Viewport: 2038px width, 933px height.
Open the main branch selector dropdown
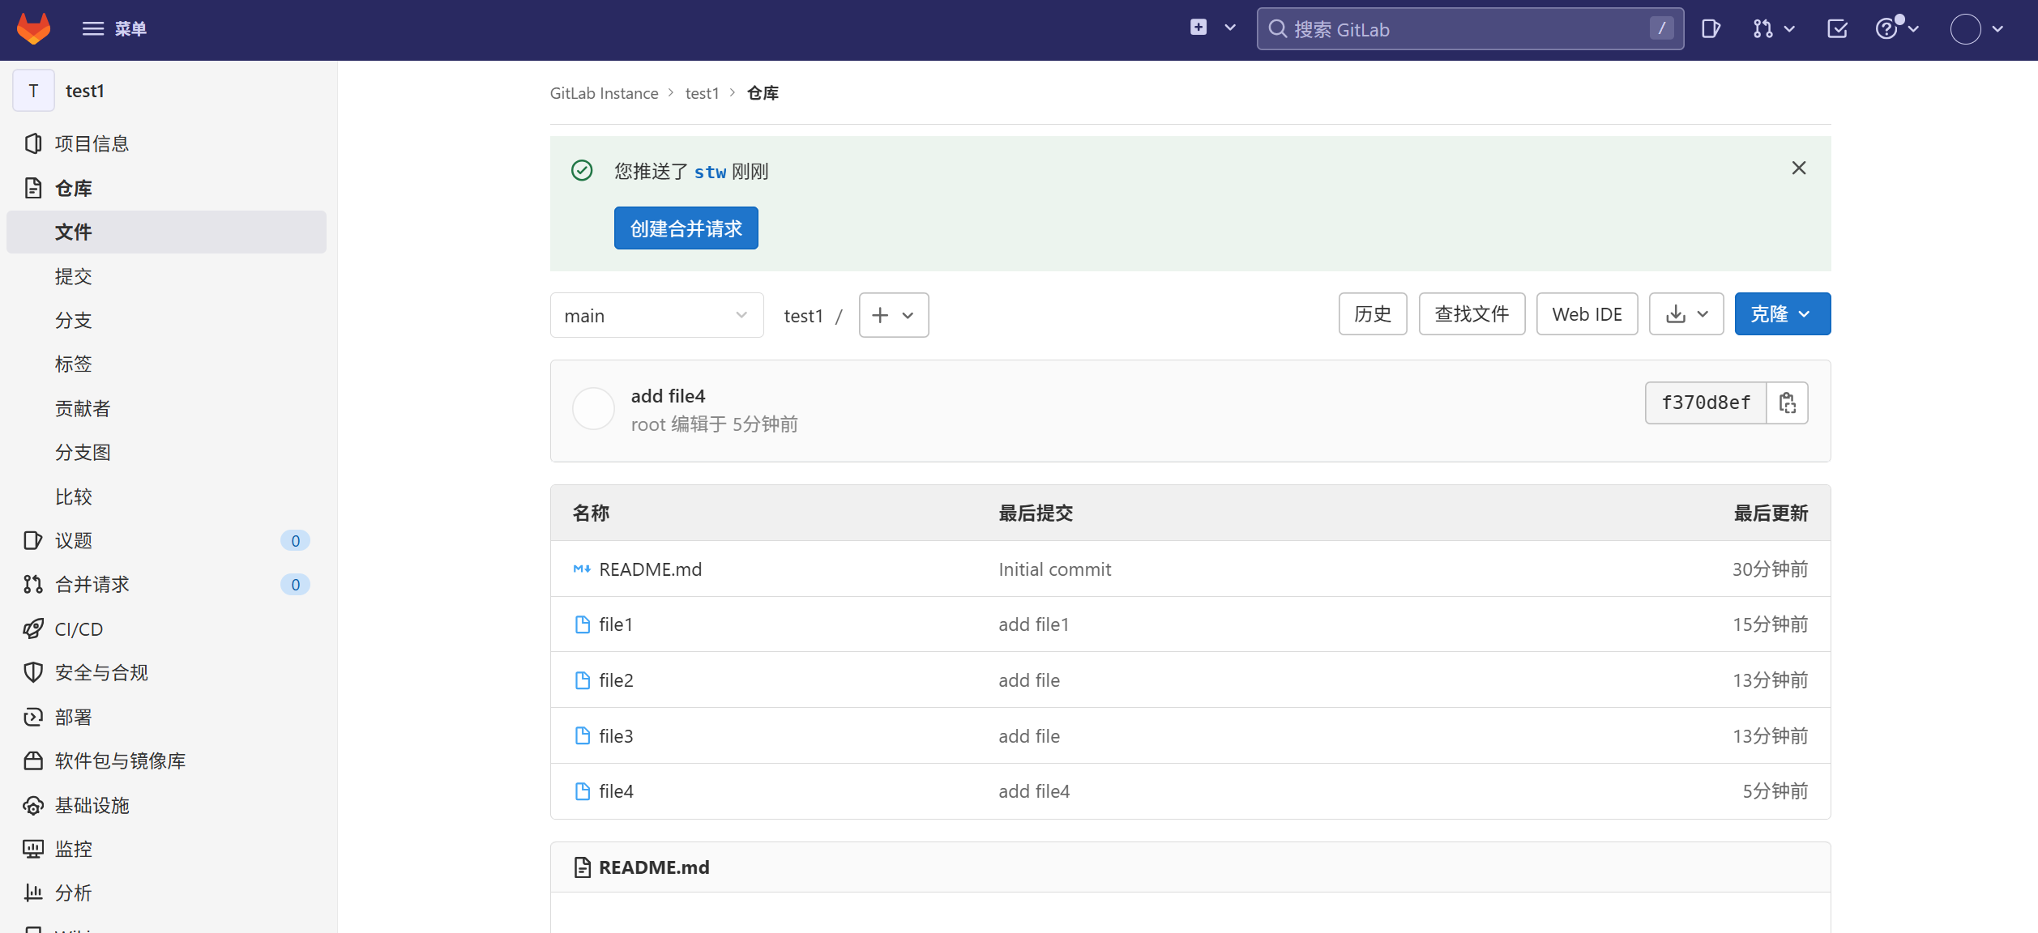click(x=656, y=315)
